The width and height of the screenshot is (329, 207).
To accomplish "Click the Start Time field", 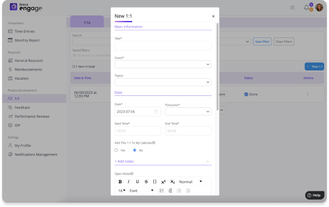I will coord(138,131).
